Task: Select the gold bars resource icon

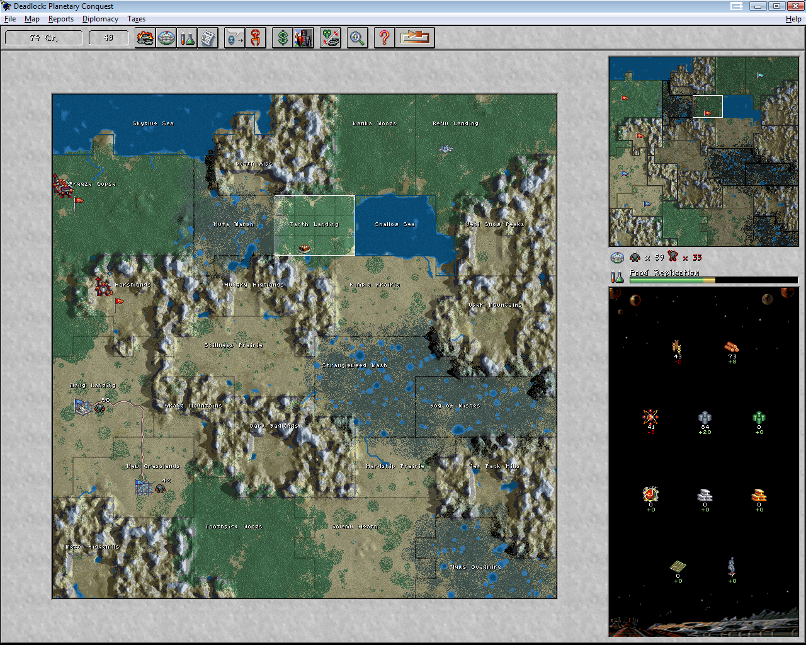Action: 759,495
